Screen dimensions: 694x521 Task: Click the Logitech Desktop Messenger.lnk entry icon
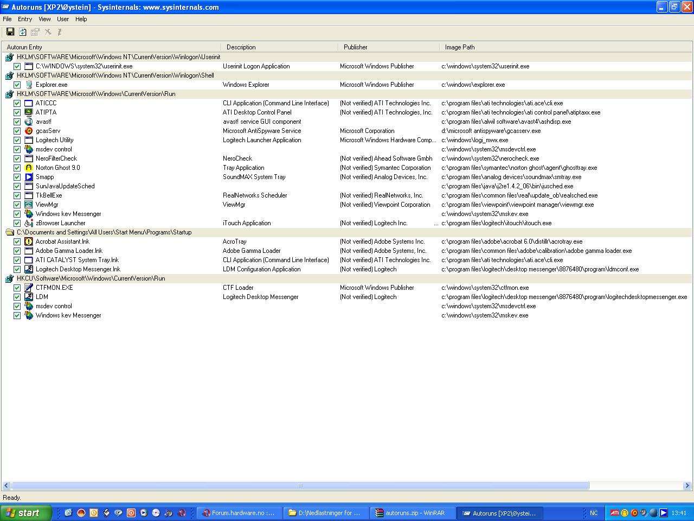[29, 269]
